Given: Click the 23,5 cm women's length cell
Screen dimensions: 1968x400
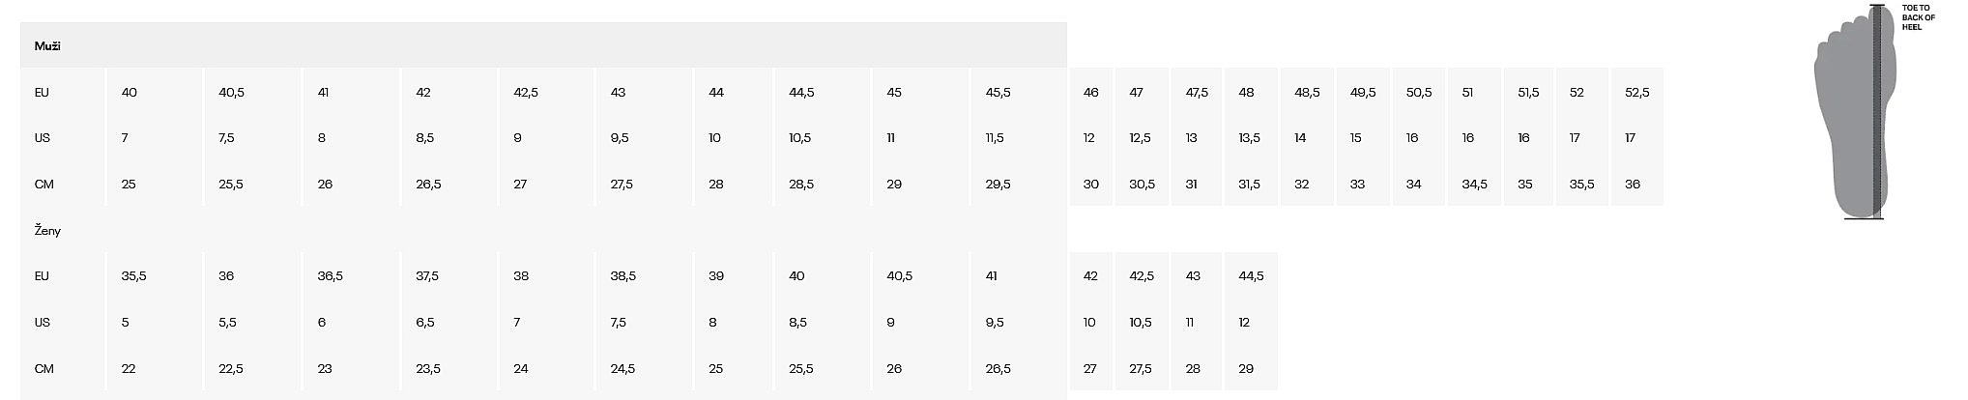Looking at the screenshot, I should (x=428, y=369).
